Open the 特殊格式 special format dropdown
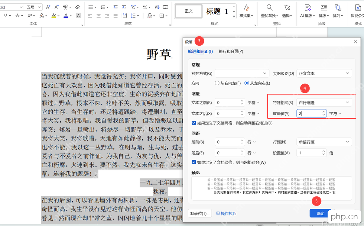Viewport: 364px width, 226px height. pyautogui.click(x=324, y=103)
